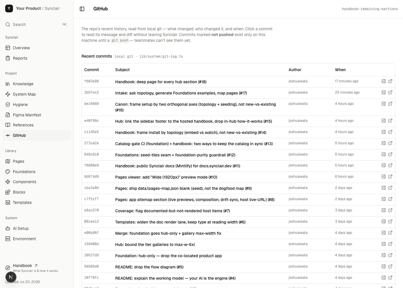Click the Your Product logo badge
The height and width of the screenshot is (288, 403).
click(9, 8)
